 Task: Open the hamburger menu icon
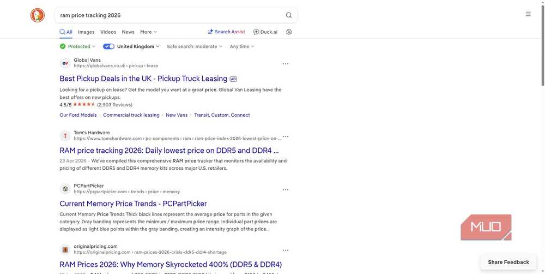coord(528,14)
